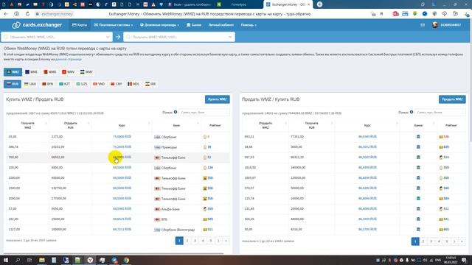This screenshot has height=265, width=472.
Task: Open the Windows Start menu
Action: point(6,260)
